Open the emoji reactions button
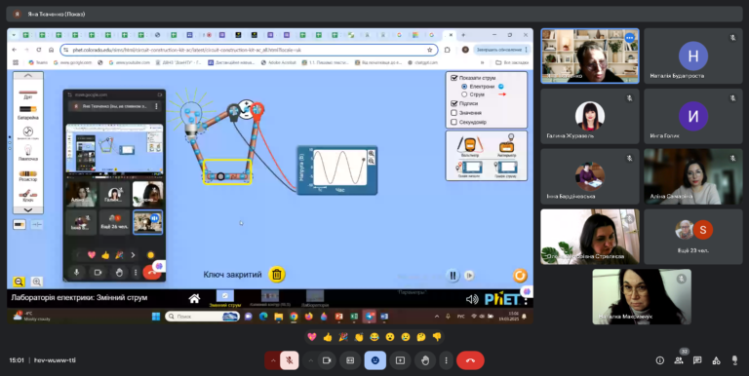The width and height of the screenshot is (749, 376). pyautogui.click(x=374, y=360)
